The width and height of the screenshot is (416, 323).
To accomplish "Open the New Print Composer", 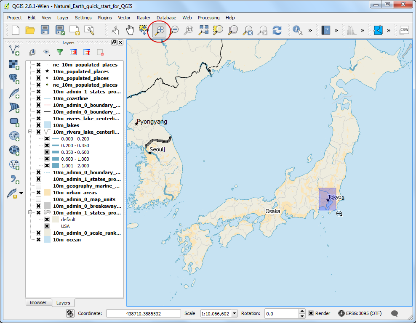I will (74, 30).
